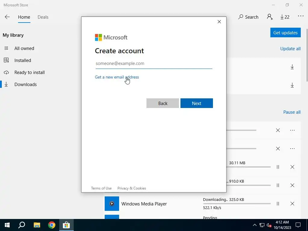Screen dimensions: 308x231
Task: Open File Explorer from taskbar
Action: click(37, 225)
